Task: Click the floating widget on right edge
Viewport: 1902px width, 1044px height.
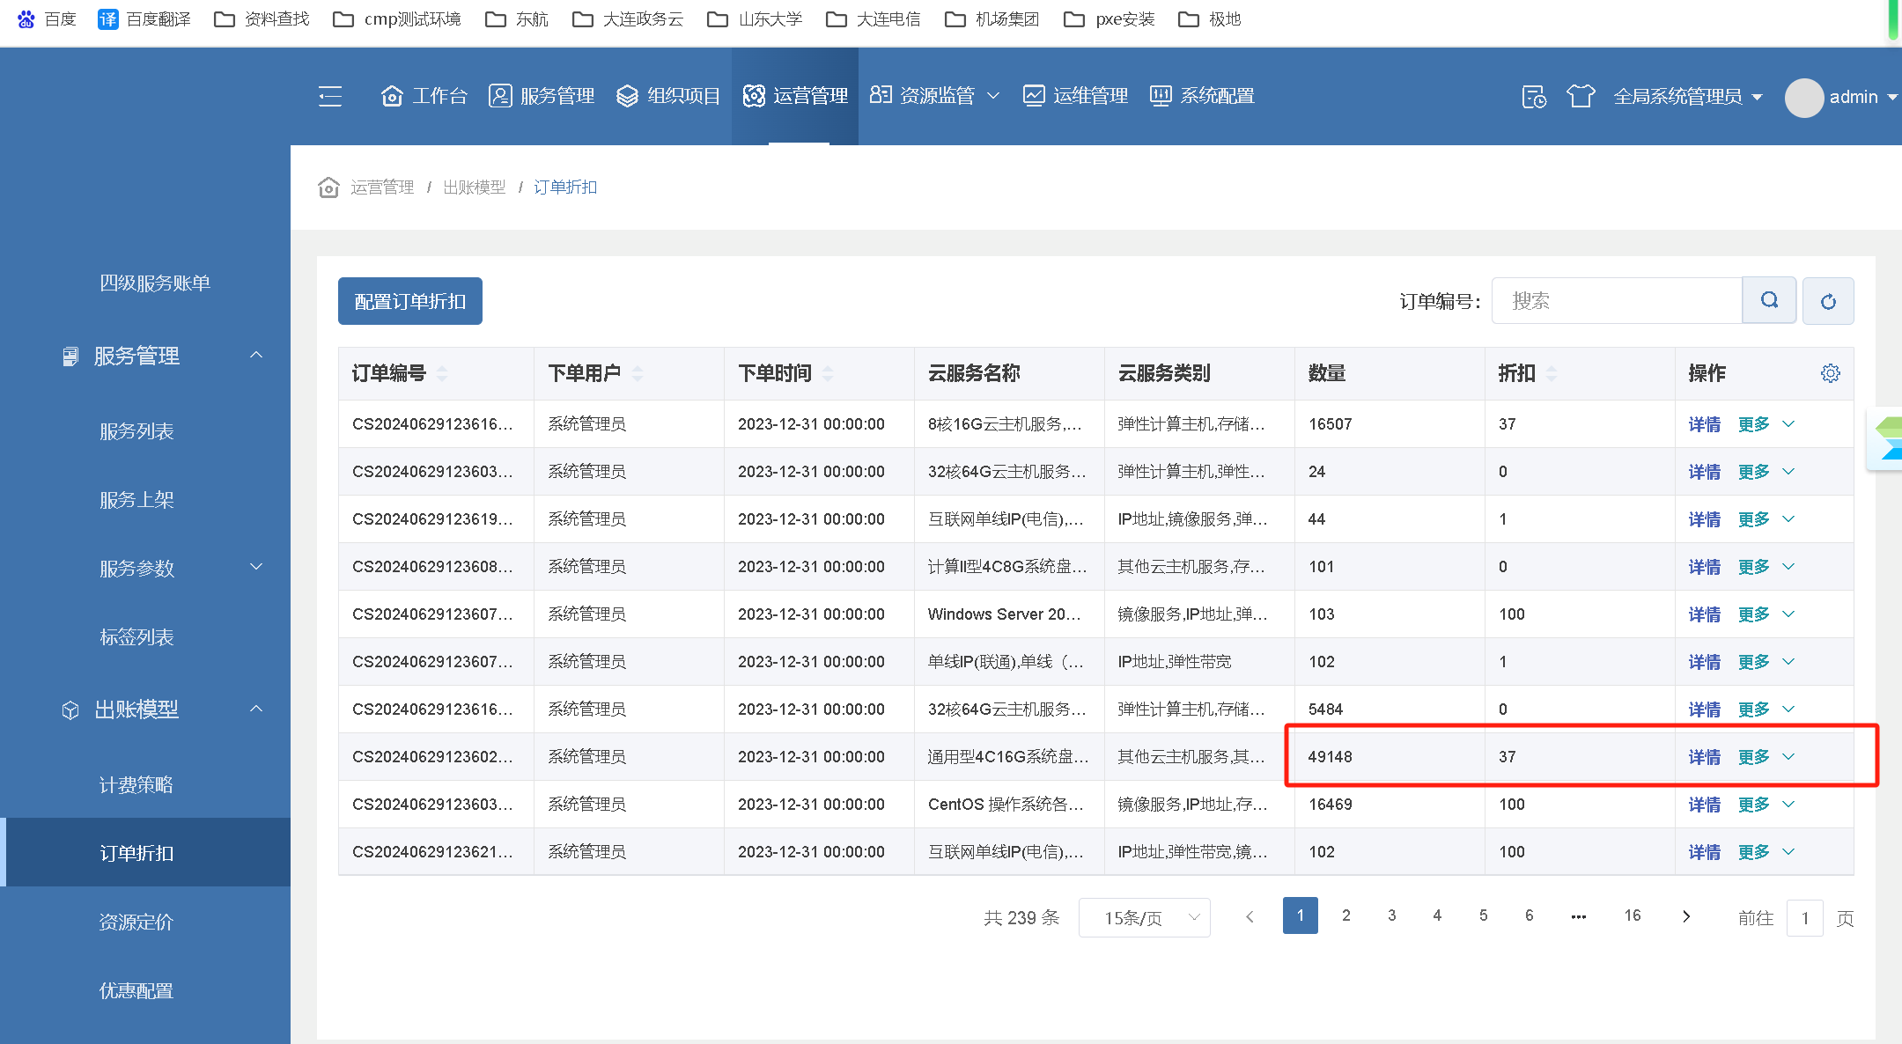Action: (1885, 439)
